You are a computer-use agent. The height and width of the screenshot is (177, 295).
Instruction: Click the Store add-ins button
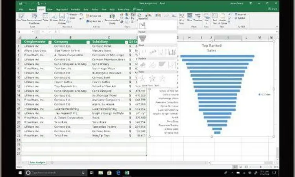click(x=94, y=16)
